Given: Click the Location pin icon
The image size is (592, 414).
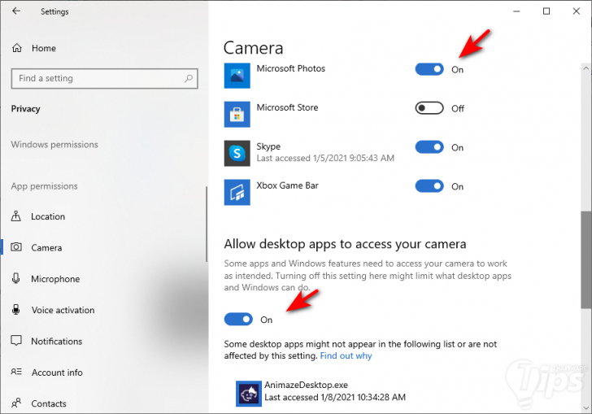Looking at the screenshot, I should pos(16,216).
